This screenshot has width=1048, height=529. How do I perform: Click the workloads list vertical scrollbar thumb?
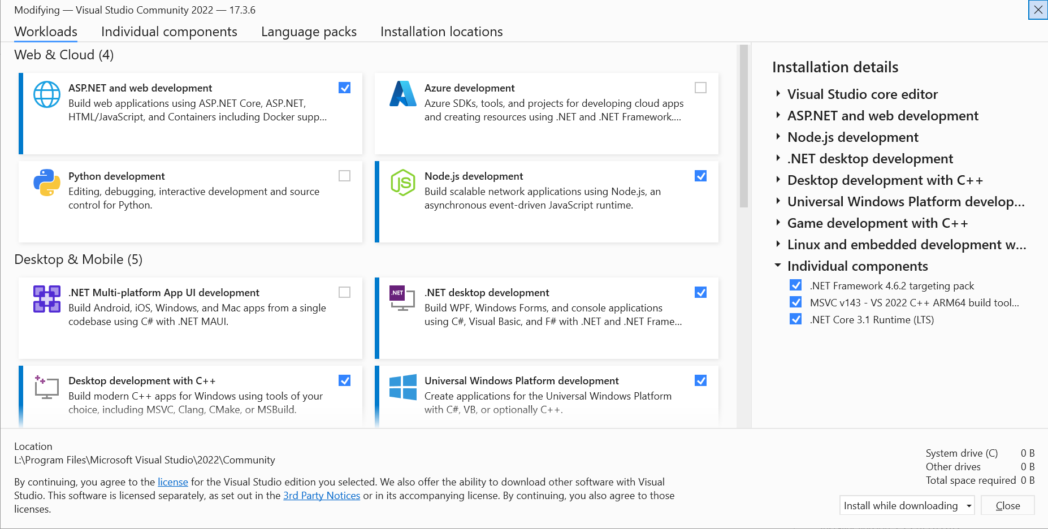[744, 125]
